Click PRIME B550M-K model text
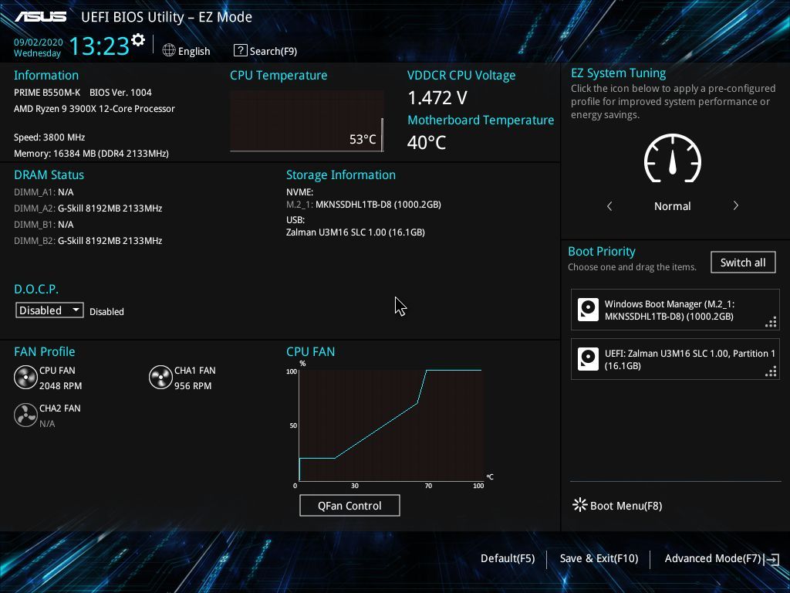 pos(47,93)
